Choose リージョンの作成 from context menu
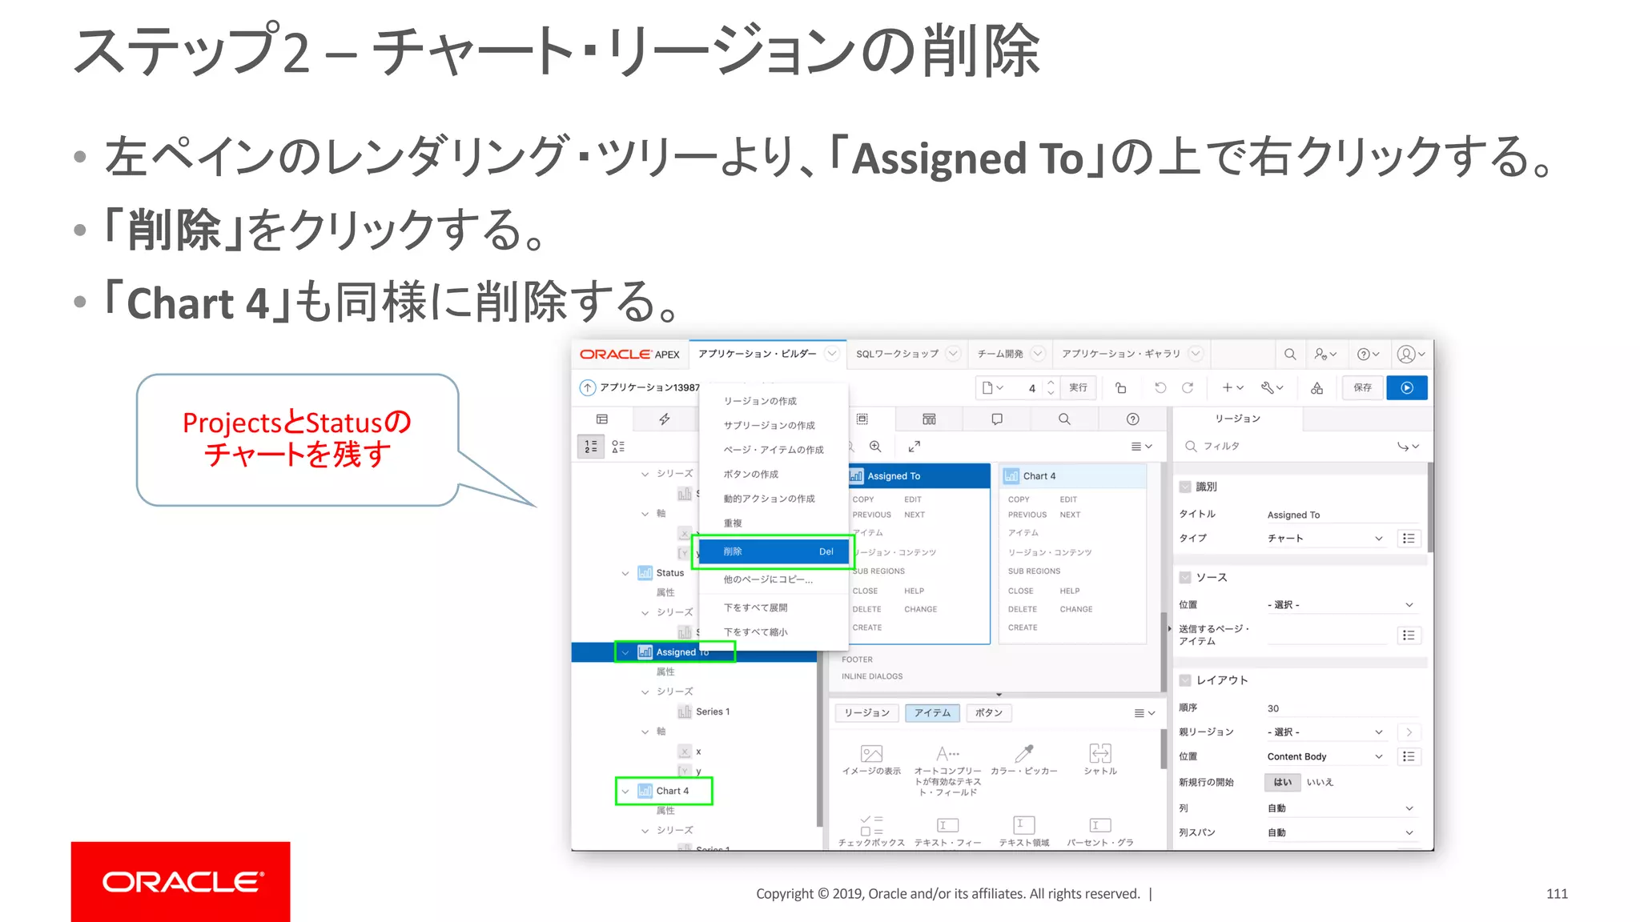 click(x=774, y=401)
